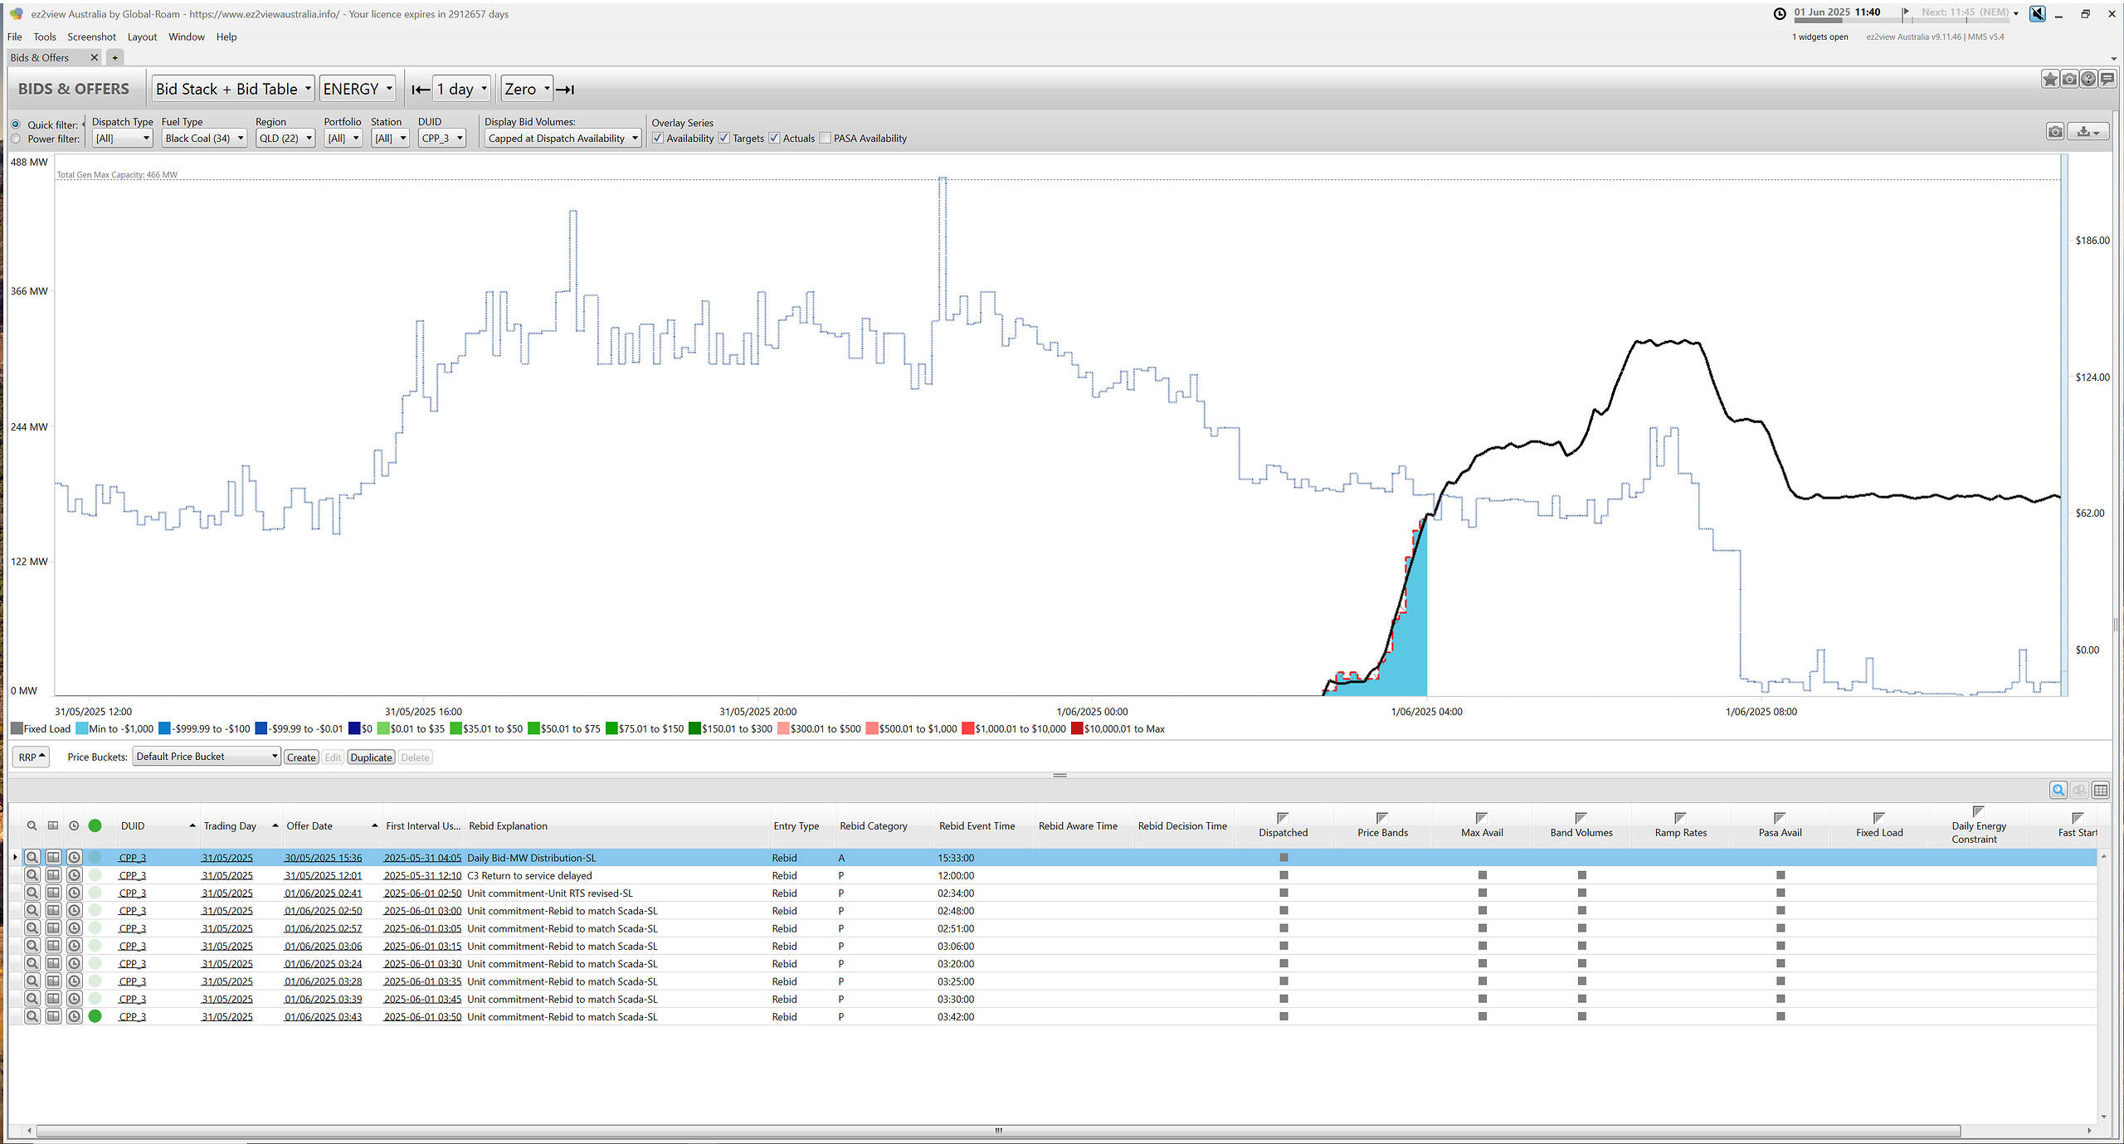Screen dimensions: 2124x1144
Task: Click the blue magnifier search icon above bid table
Action: [x=2058, y=791]
